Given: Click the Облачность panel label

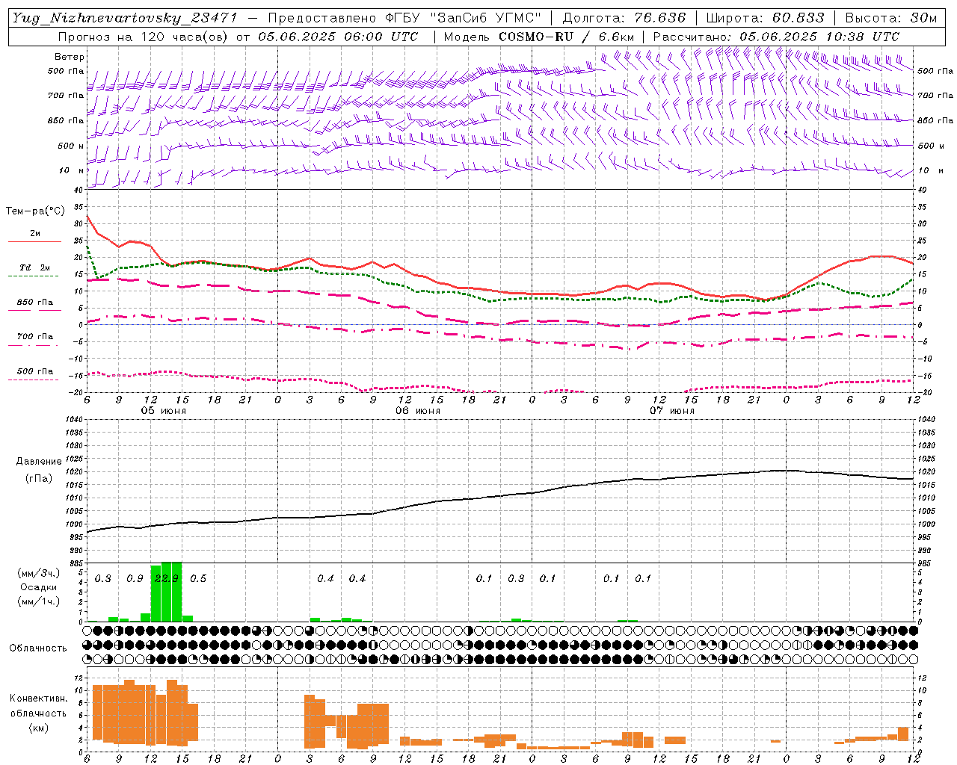Looking at the screenshot, I should [38, 648].
